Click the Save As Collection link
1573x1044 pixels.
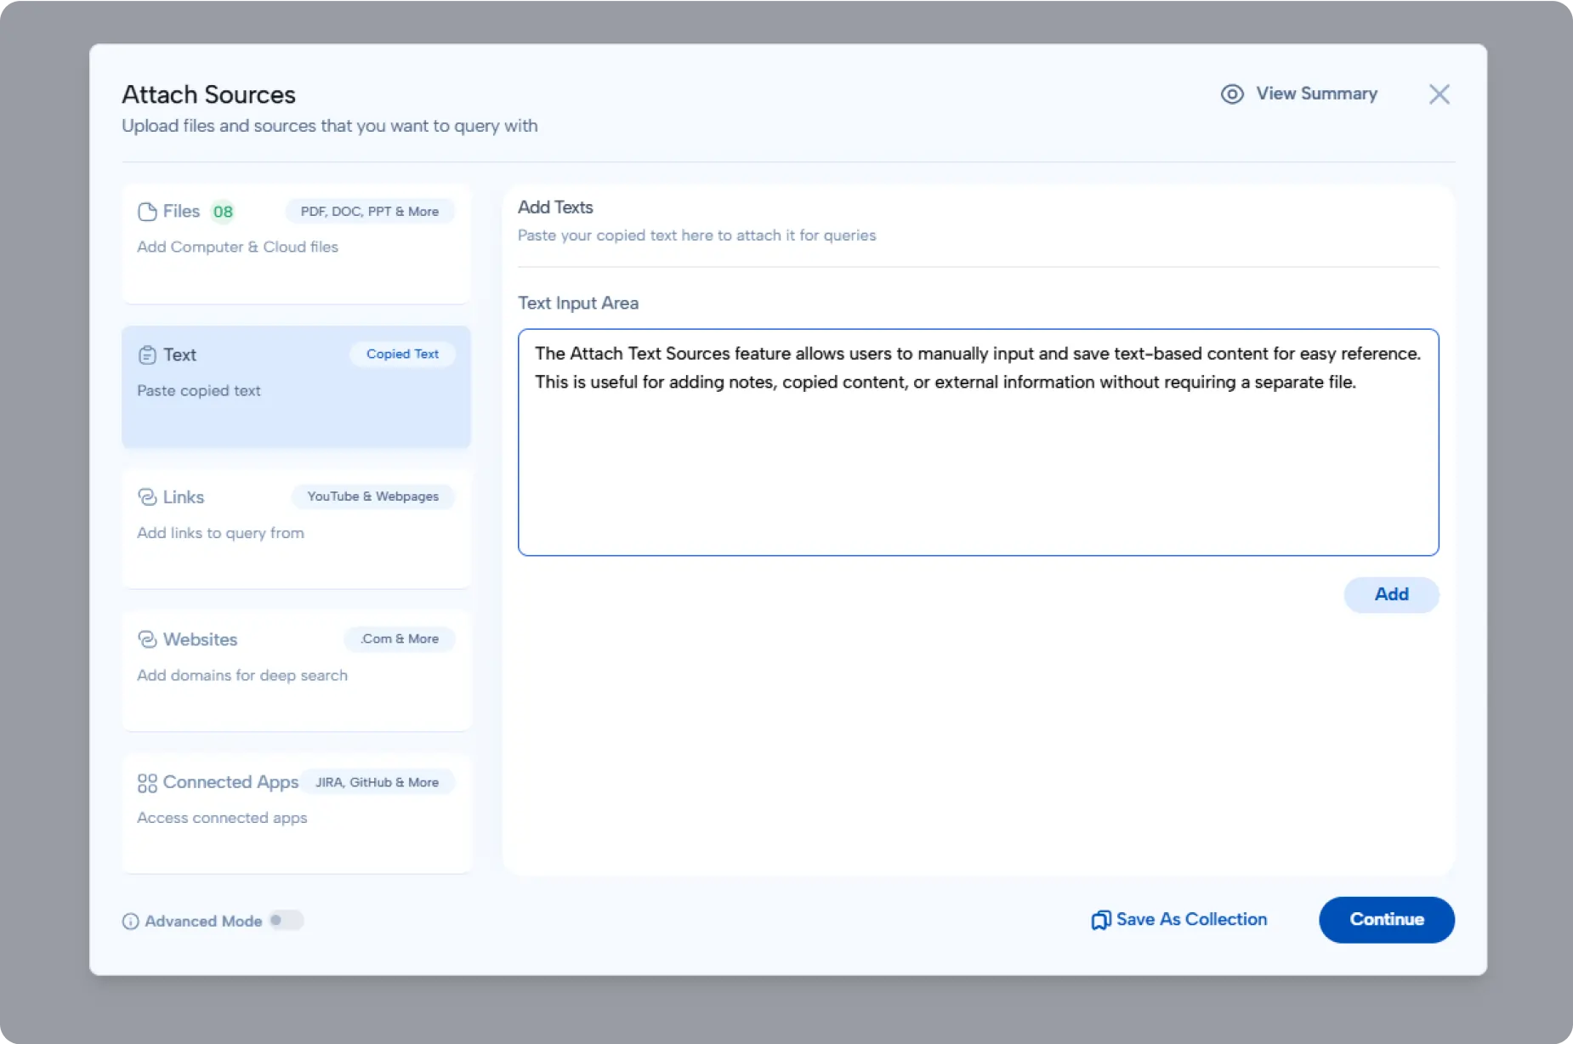1190,920
